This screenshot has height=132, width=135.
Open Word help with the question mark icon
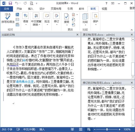106,3
